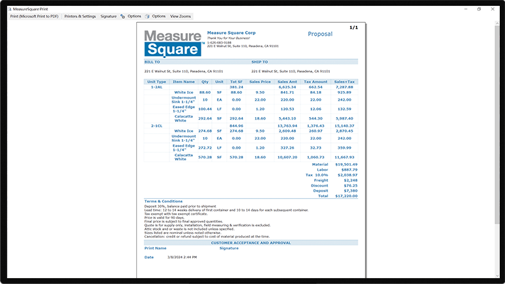Maximize the MeasureSquare Print window

(479, 8)
